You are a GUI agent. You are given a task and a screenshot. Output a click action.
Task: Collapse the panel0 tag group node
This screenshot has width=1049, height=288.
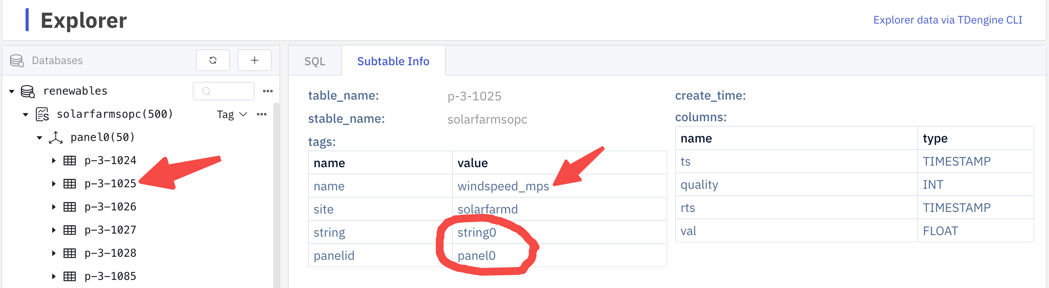(39, 138)
